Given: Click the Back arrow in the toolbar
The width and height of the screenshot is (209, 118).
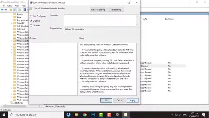Looking at the screenshot, I should pyautogui.click(x=2, y=10).
